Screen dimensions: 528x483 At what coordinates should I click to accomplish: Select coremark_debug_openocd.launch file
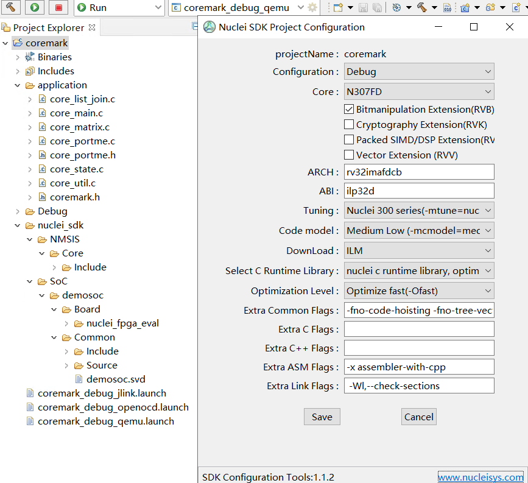pyautogui.click(x=113, y=407)
